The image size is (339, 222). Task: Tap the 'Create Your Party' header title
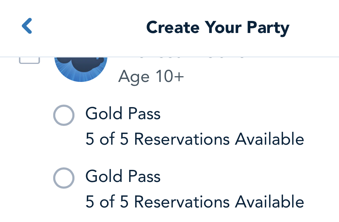point(218,27)
